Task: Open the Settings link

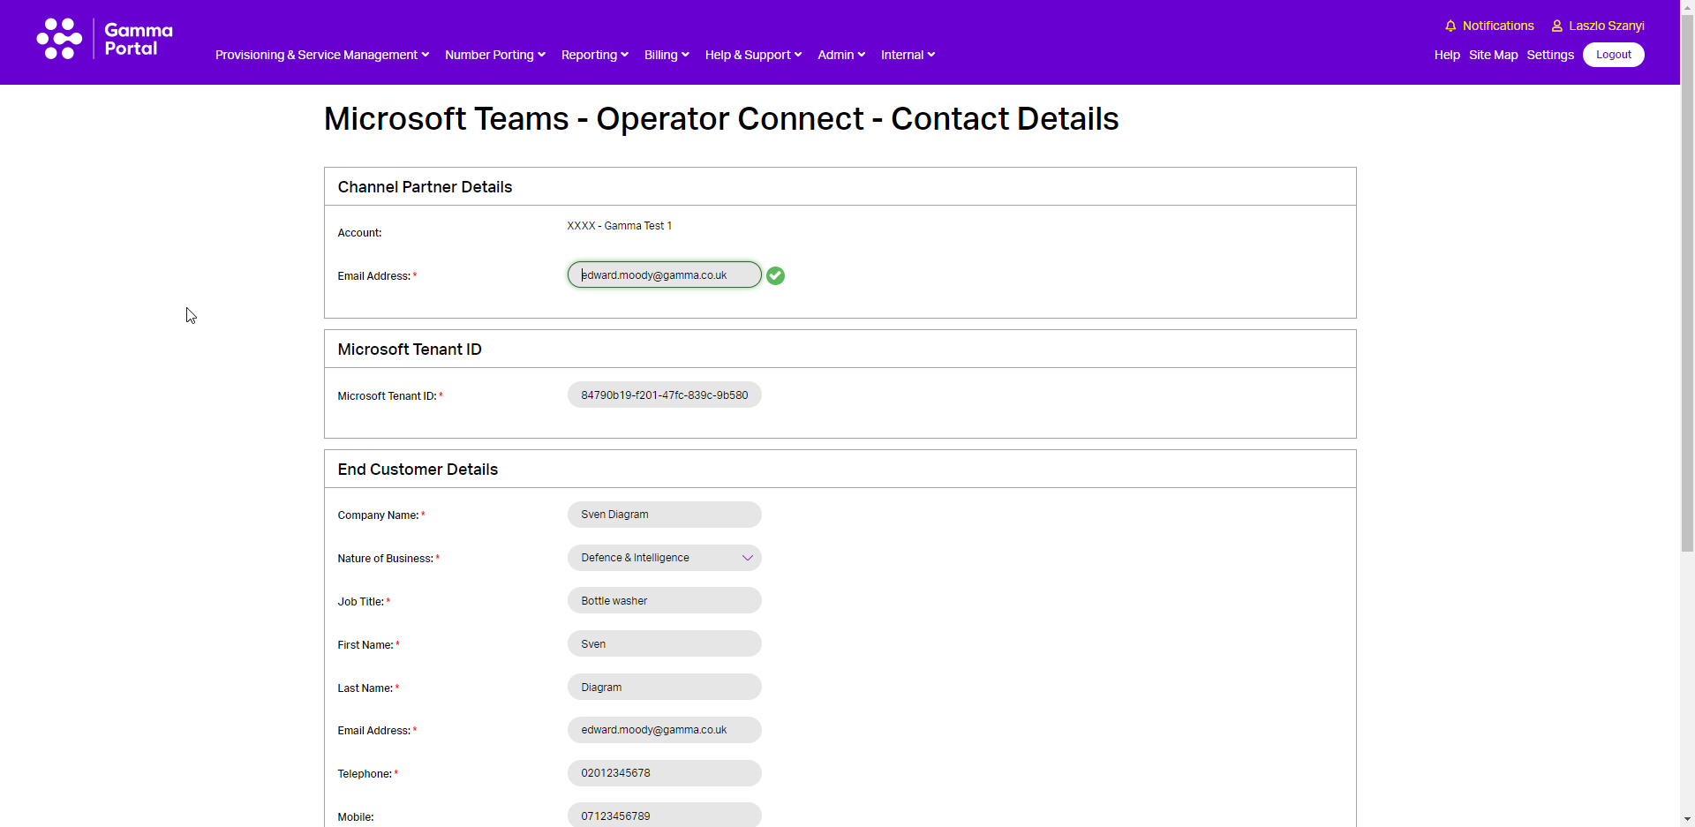Action: click(x=1550, y=55)
